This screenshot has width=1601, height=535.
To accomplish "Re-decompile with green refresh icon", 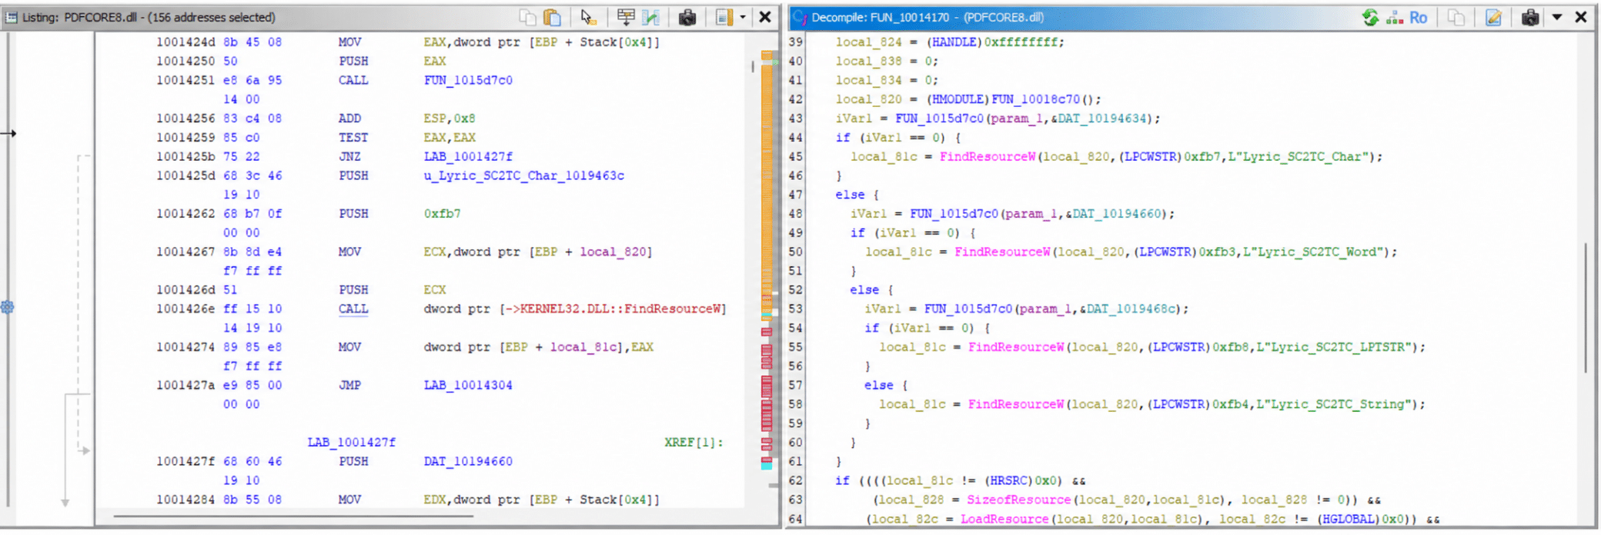I will point(1370,17).
